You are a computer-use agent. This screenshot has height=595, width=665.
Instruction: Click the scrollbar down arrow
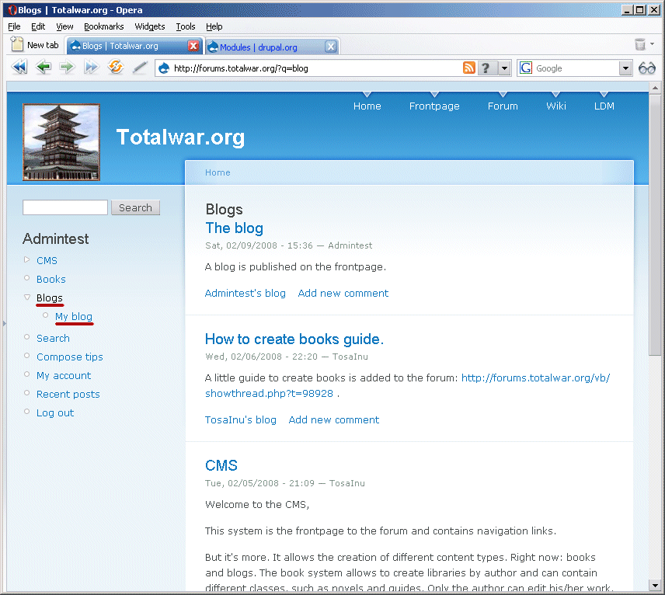coord(655,585)
